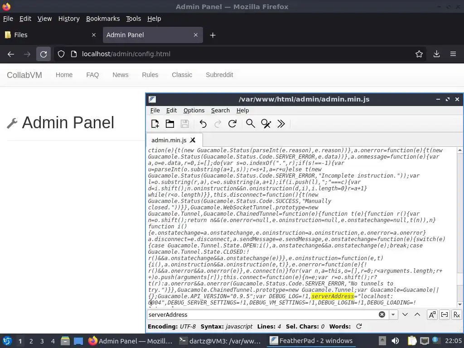
Task: Click the FeatherPad scrollbar down arrow
Action: coord(460,304)
